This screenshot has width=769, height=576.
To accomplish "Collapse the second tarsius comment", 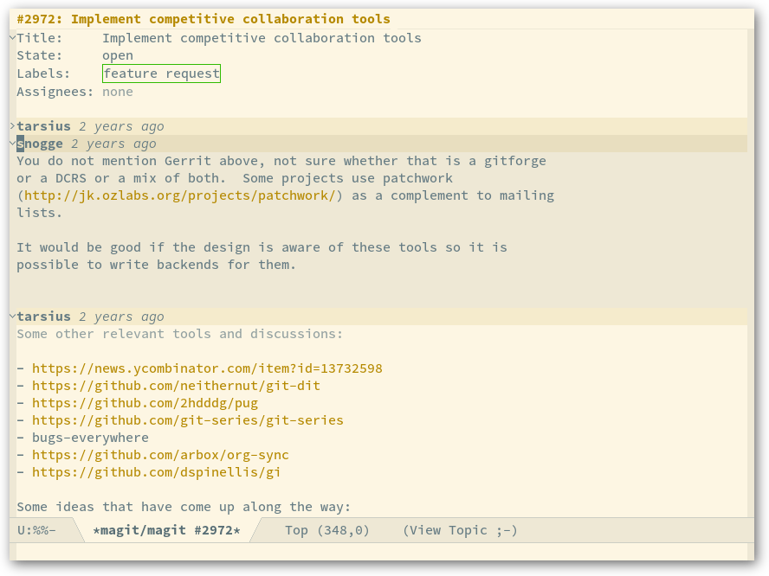I will tap(12, 317).
